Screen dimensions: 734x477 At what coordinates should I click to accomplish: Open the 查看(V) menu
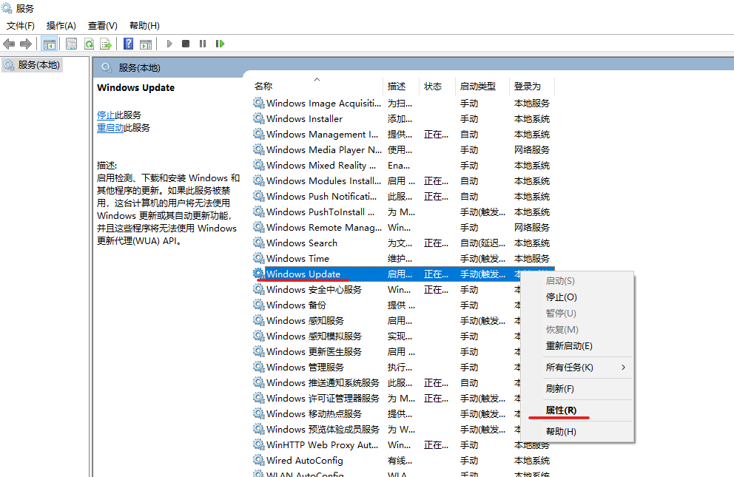pyautogui.click(x=103, y=26)
